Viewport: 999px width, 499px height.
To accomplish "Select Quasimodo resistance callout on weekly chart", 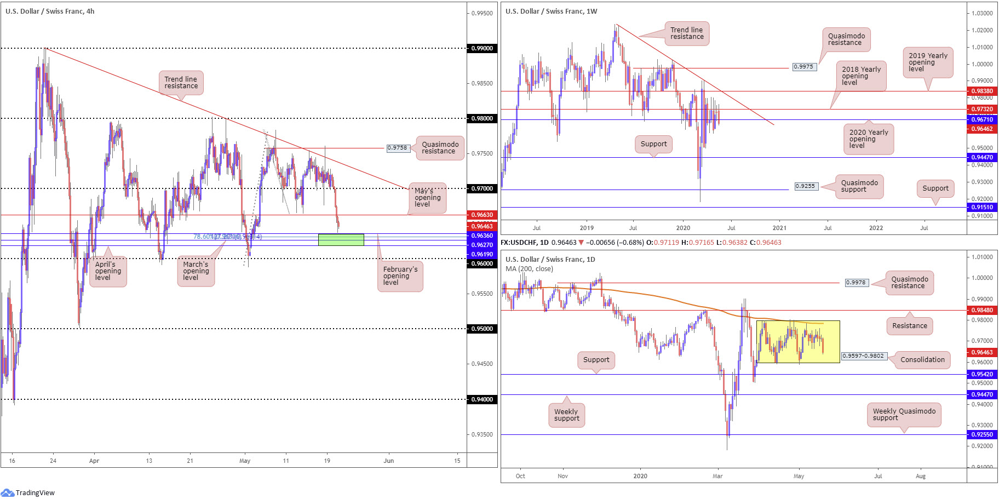I will [x=846, y=39].
